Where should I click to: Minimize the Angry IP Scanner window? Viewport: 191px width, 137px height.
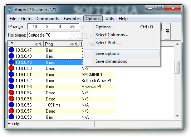[x=150, y=8]
